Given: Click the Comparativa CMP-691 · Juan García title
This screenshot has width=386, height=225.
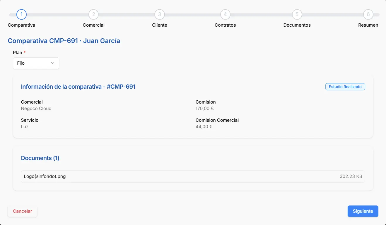Looking at the screenshot, I should (x=64, y=41).
